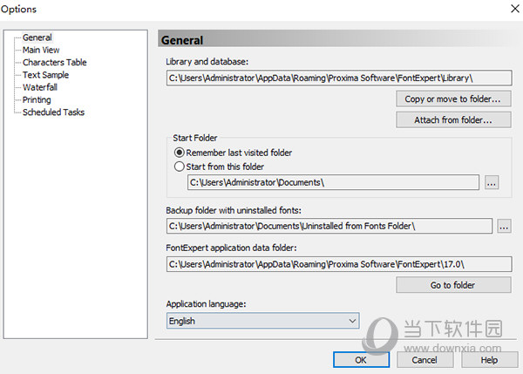Image resolution: width=523 pixels, height=374 pixels.
Task: Click the Go to folder button
Action: [x=453, y=285]
